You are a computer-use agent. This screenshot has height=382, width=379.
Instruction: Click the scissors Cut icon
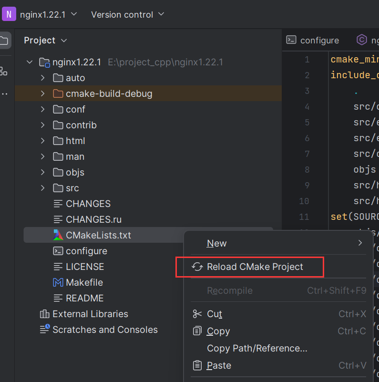197,314
